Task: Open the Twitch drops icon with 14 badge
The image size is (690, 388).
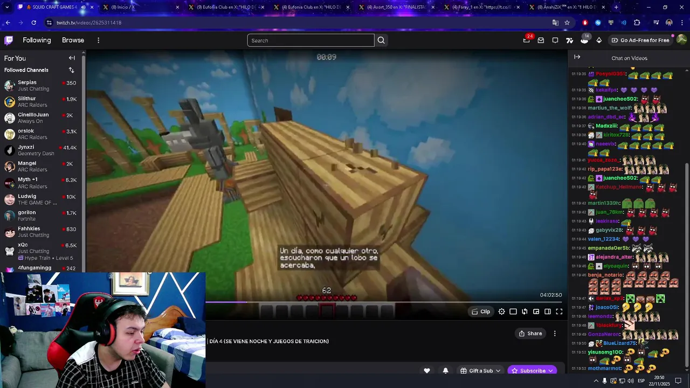Action: coord(584,40)
